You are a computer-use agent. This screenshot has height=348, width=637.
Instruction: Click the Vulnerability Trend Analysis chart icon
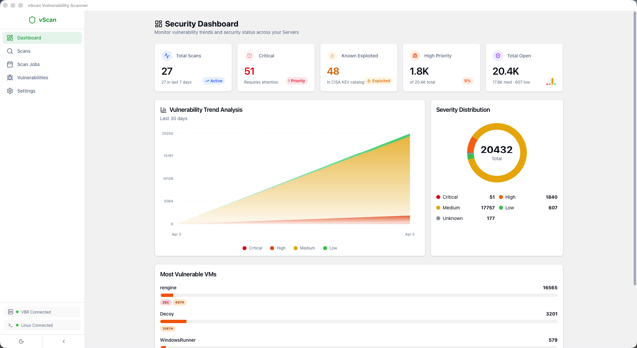(163, 110)
